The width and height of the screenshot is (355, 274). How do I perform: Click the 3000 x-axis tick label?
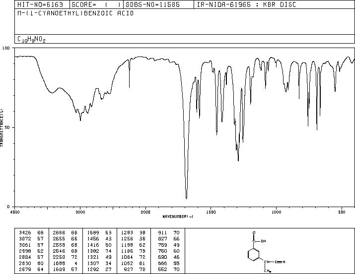(x=80, y=212)
